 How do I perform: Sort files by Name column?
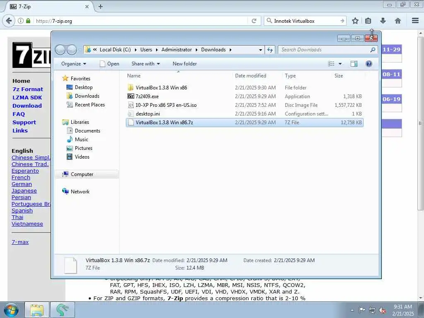click(178, 76)
